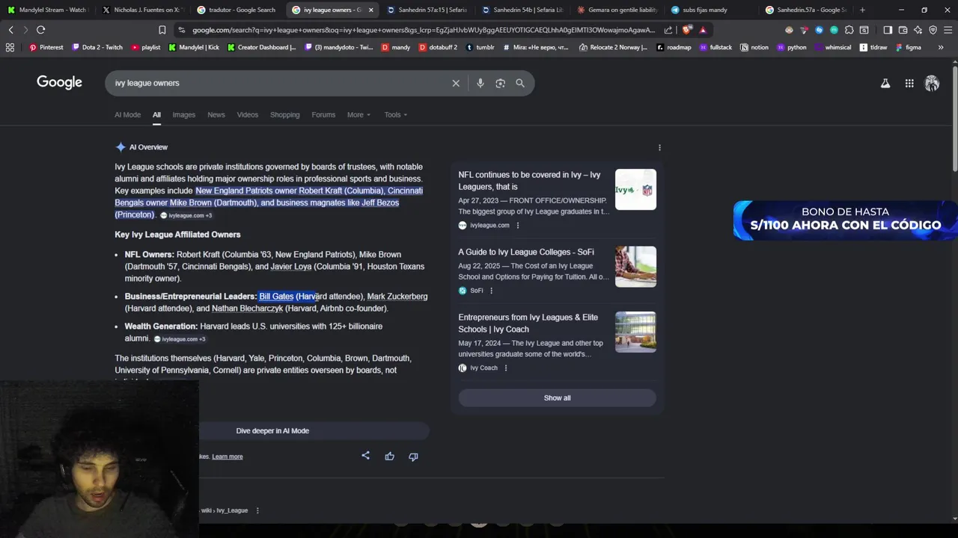The image size is (958, 538).
Task: Close the ivy league owners browser tab
Action: [370, 10]
